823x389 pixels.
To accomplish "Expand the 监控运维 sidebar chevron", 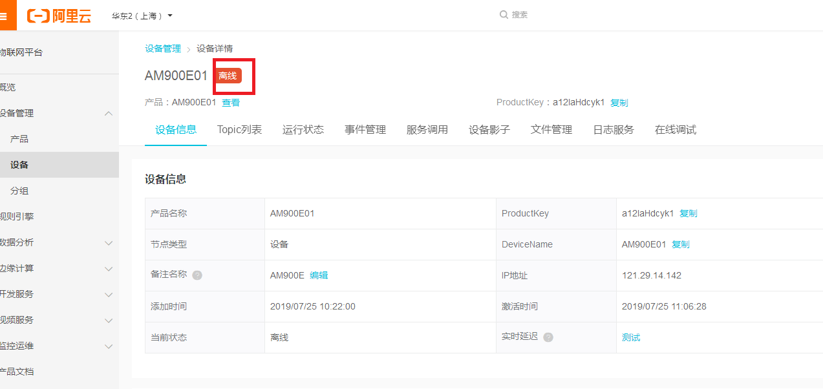I will [x=109, y=346].
